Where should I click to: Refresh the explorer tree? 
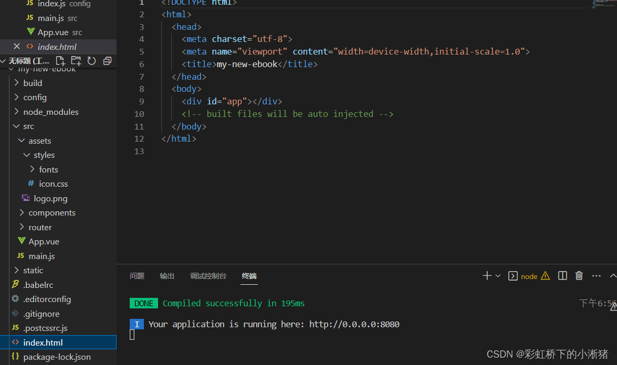(91, 61)
